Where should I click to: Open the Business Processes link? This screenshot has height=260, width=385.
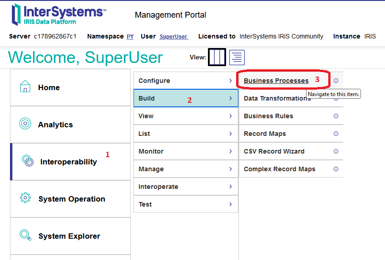pos(276,81)
